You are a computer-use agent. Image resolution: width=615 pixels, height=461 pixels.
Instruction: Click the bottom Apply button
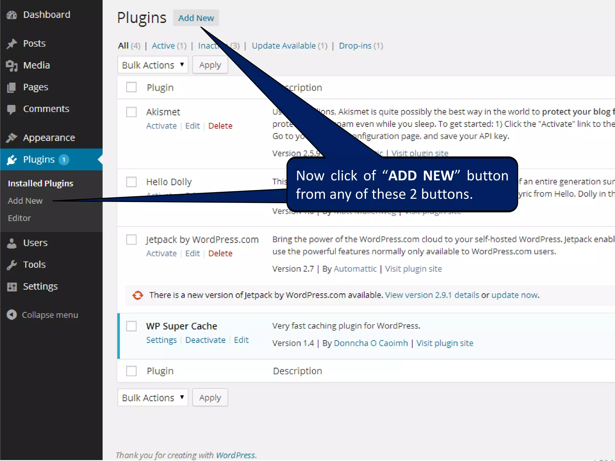point(210,397)
